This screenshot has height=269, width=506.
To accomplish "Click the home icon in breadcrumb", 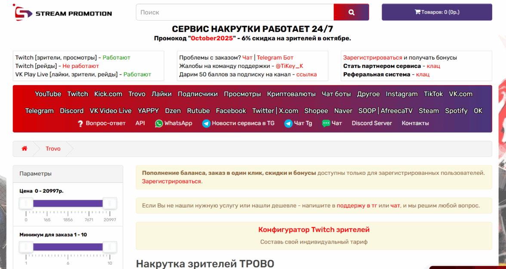I will click(25, 149).
